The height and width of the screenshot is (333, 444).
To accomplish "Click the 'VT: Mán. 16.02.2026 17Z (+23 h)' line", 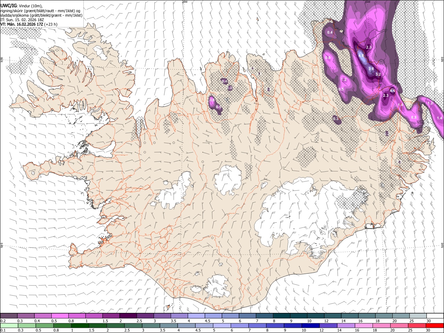I will (x=29, y=24).
